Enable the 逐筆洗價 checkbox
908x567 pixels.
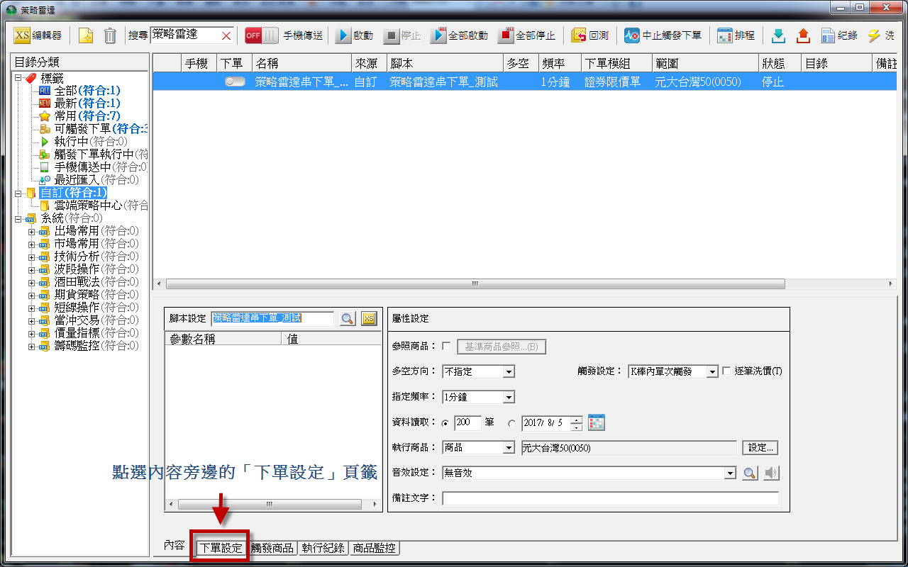[726, 371]
